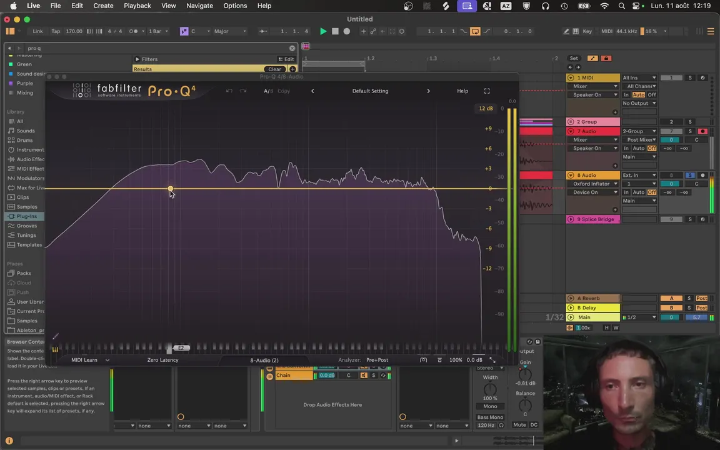Open the Navigate menu

pyautogui.click(x=199, y=6)
